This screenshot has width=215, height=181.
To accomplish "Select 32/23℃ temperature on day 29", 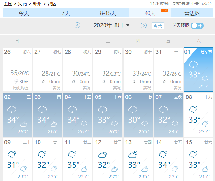I will (111, 74).
